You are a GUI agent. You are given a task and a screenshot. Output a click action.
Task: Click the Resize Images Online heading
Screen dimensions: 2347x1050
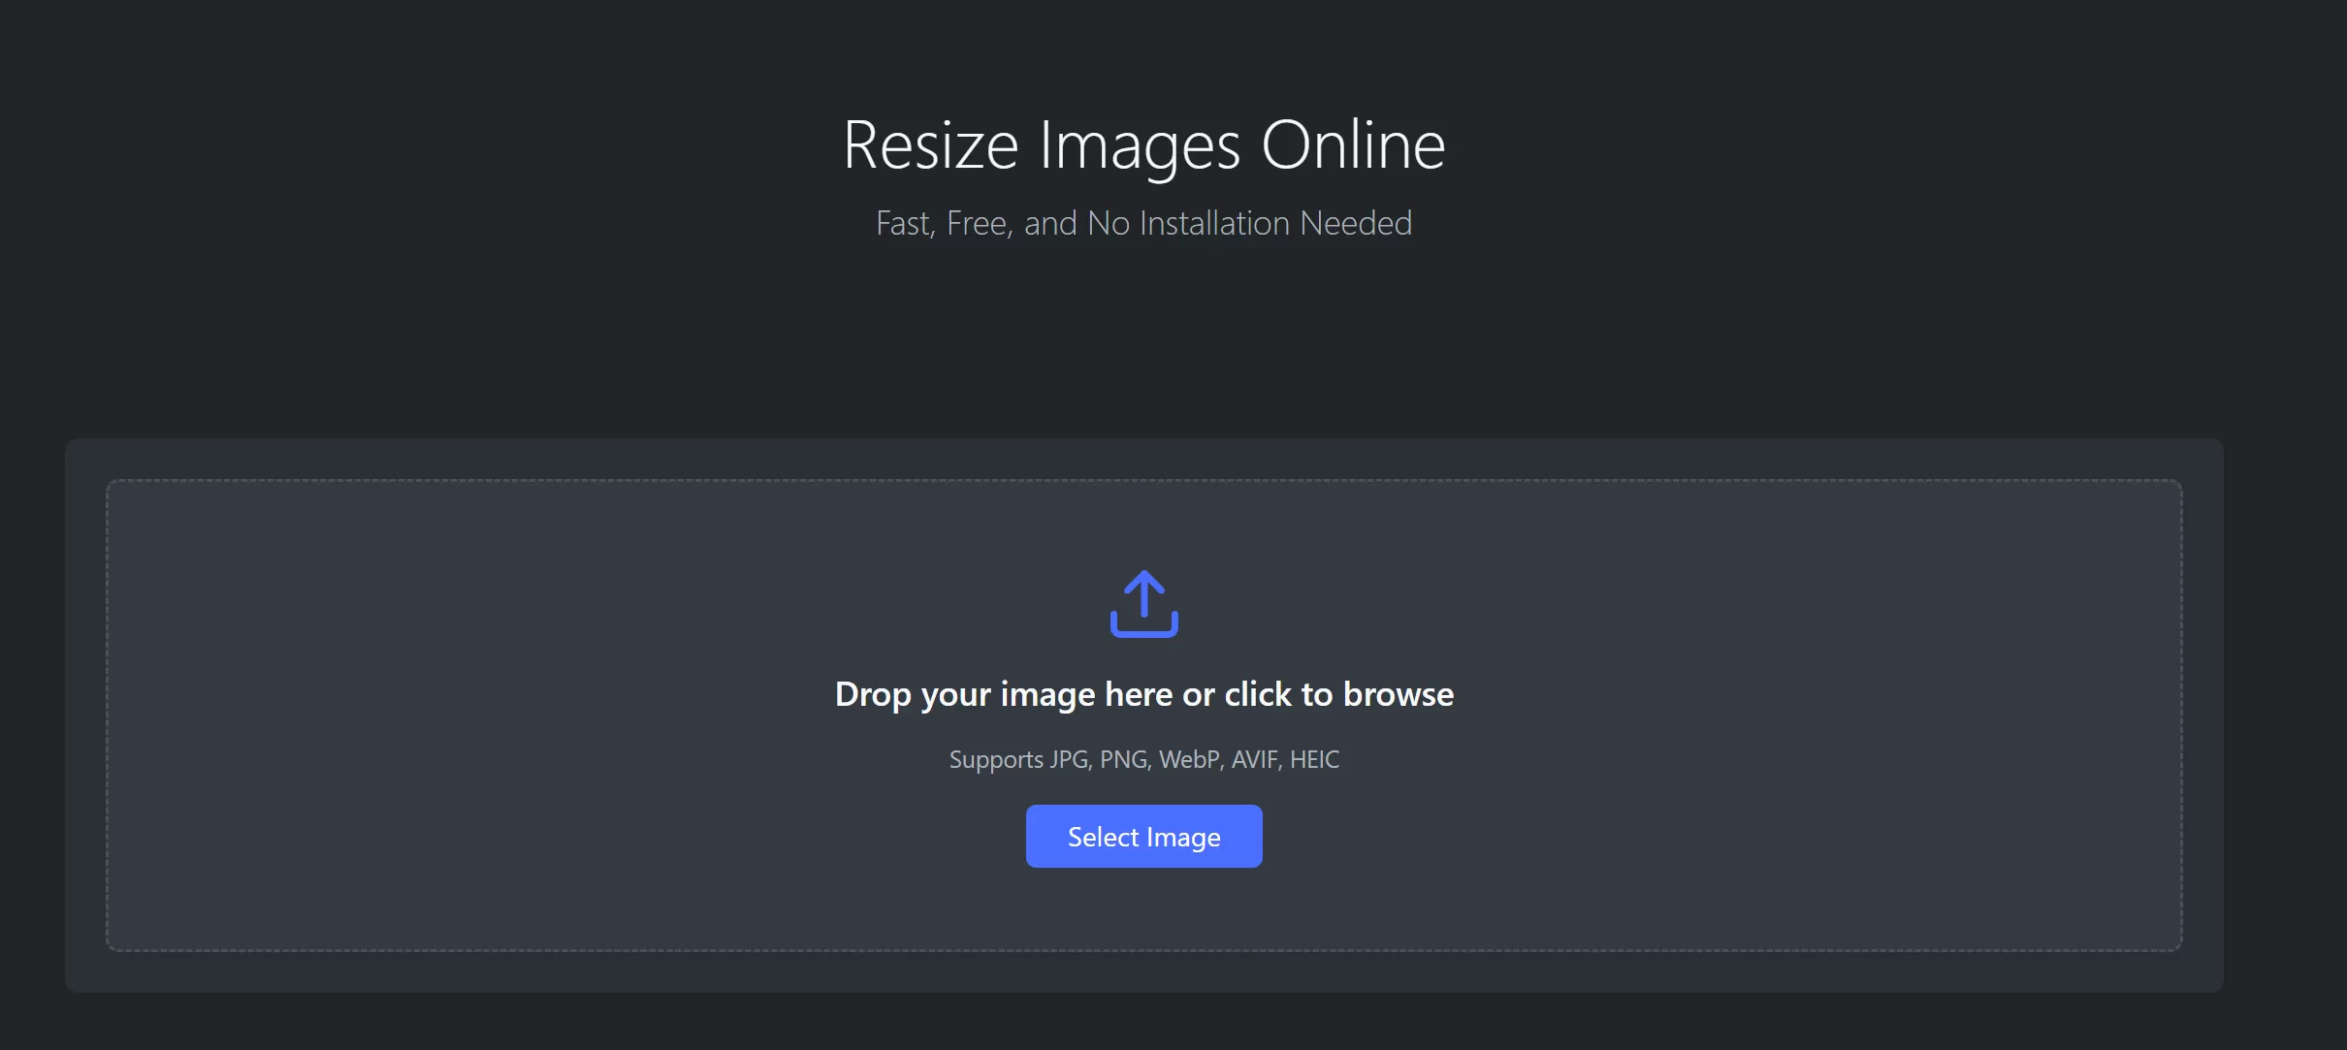click(x=1143, y=145)
